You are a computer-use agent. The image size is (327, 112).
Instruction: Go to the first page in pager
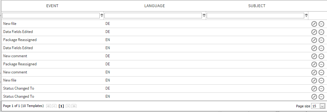point(48,106)
